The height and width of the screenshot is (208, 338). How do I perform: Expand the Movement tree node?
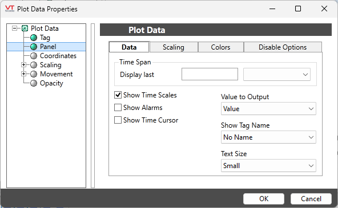click(x=24, y=74)
